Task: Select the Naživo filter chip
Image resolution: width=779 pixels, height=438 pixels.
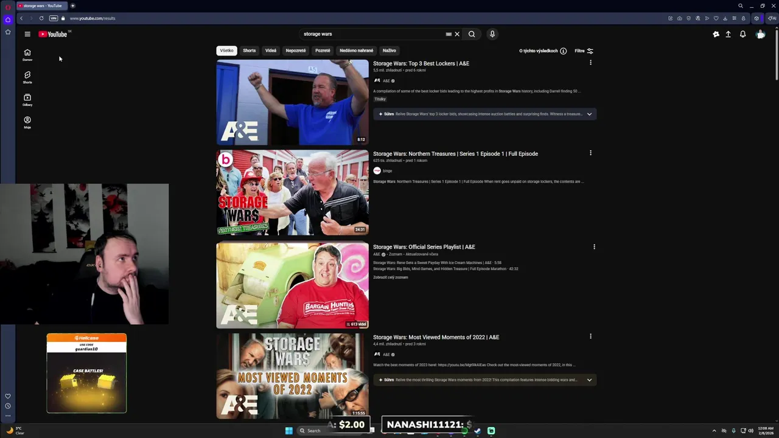Action: pos(389,50)
